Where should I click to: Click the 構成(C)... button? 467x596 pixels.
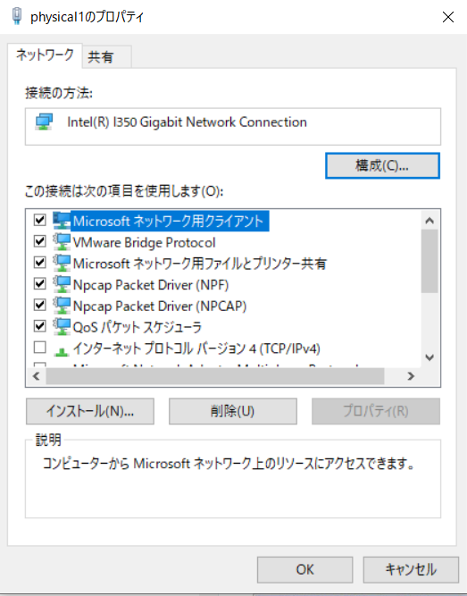pyautogui.click(x=382, y=165)
